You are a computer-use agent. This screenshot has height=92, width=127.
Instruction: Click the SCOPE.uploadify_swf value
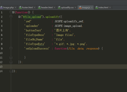tap(69, 21)
